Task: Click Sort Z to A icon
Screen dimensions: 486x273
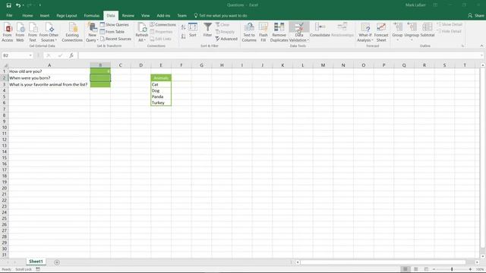Action: point(184,36)
